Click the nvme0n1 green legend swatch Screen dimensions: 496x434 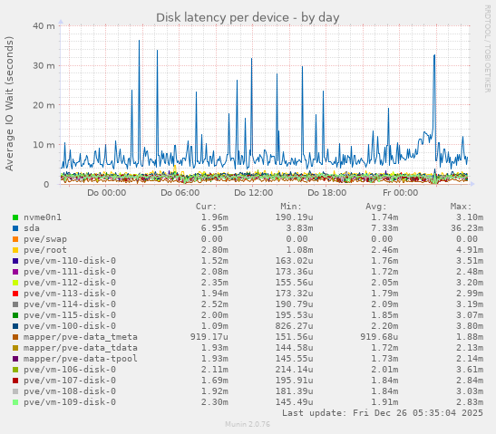click(x=15, y=217)
